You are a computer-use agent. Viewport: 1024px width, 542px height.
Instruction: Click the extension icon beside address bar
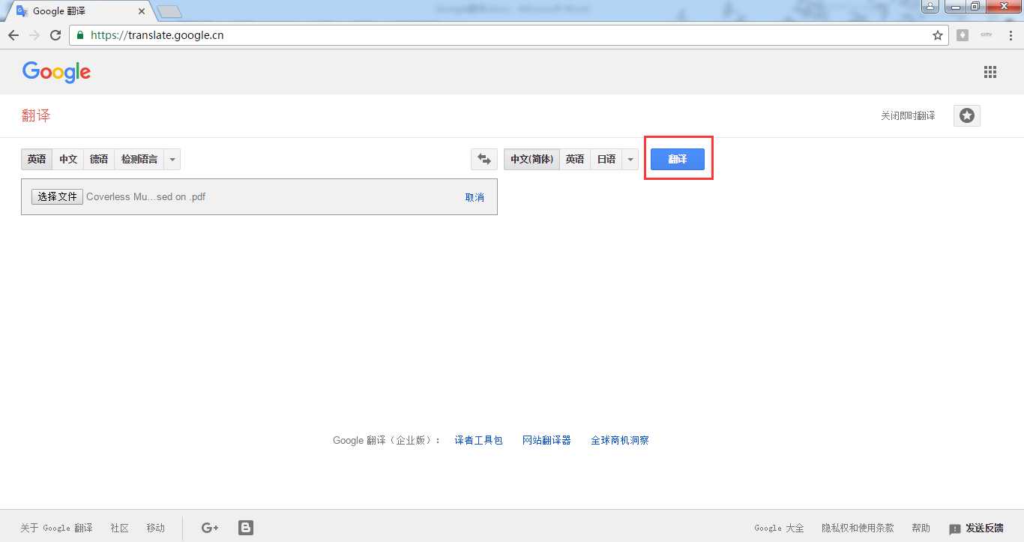click(x=963, y=35)
